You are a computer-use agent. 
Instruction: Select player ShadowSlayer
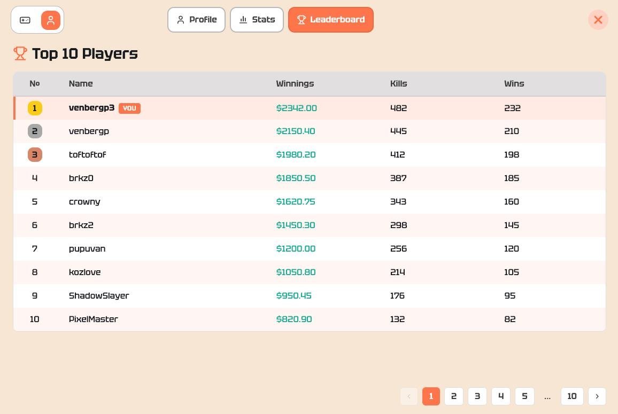pos(99,295)
